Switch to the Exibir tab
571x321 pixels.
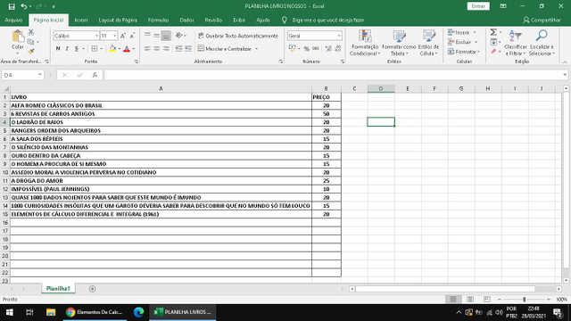(x=239, y=20)
